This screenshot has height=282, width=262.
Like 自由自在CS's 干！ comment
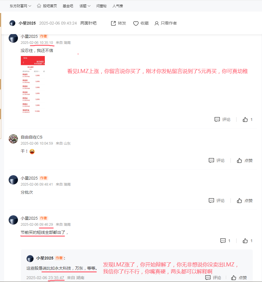(x=245, y=160)
